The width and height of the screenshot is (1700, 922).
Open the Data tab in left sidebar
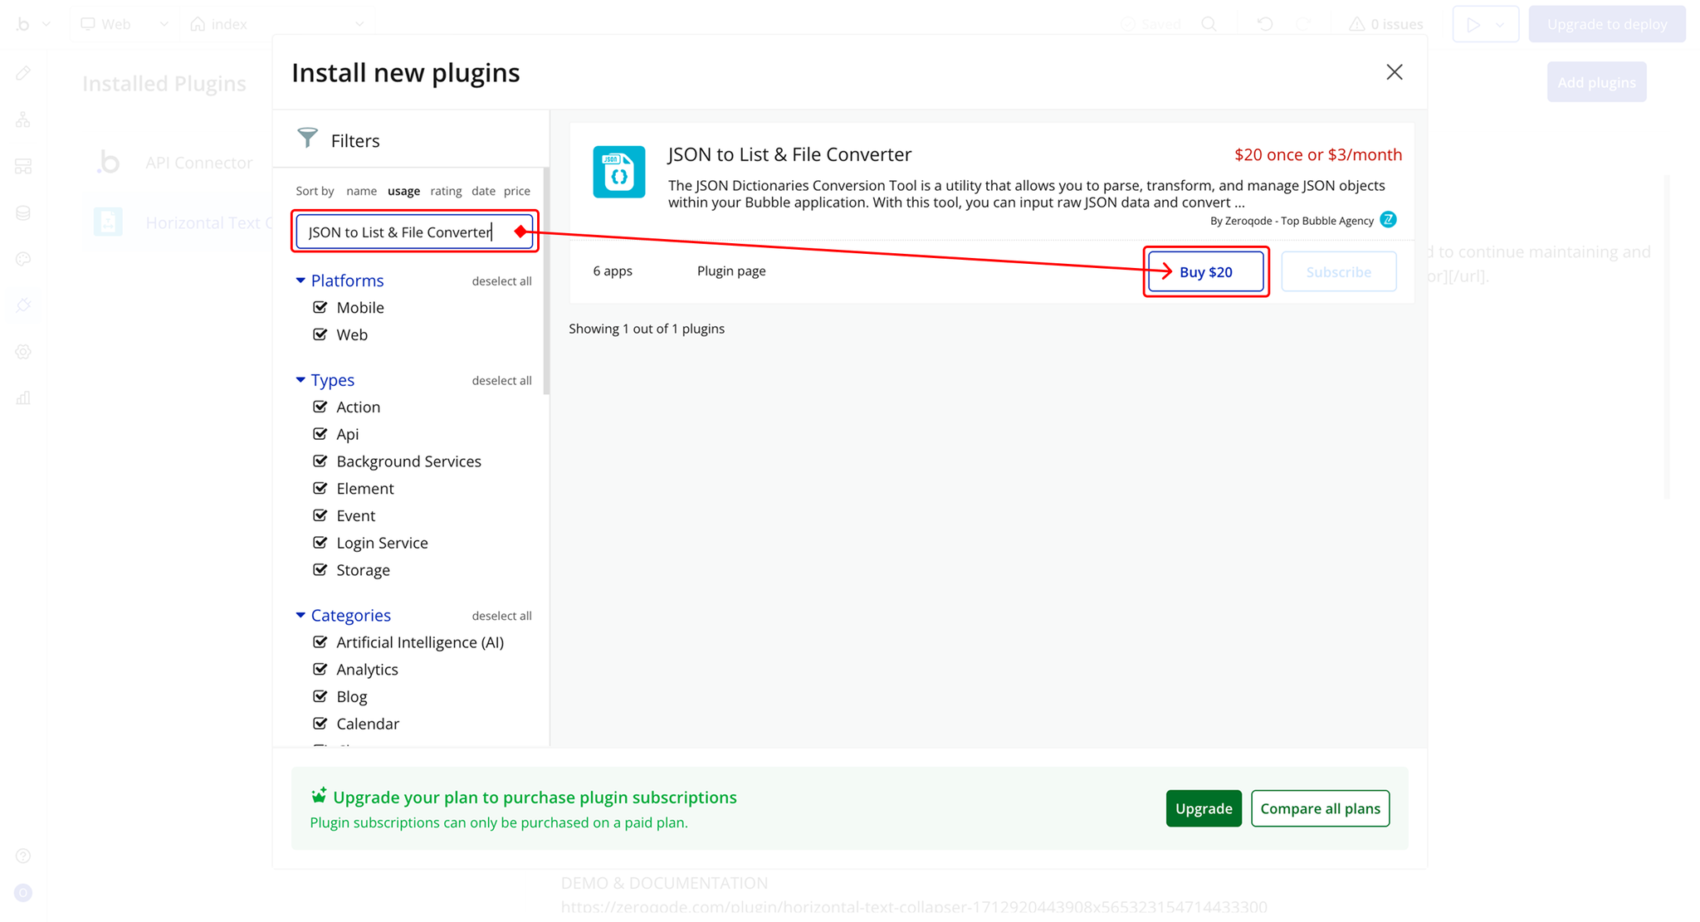point(23,213)
